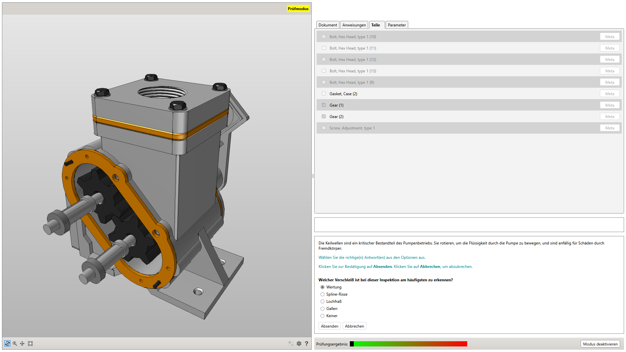Screen dimensions: 626x352
Task: Open Meta for Gear (2)
Action: [609, 117]
